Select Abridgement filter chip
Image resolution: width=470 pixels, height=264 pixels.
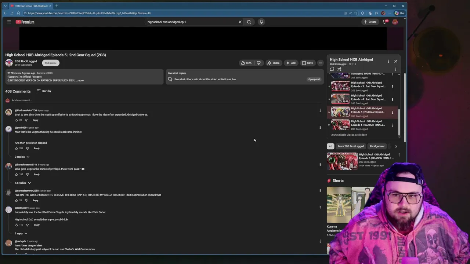[377, 146]
